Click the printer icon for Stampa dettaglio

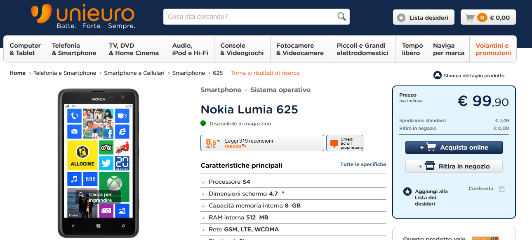pos(437,75)
